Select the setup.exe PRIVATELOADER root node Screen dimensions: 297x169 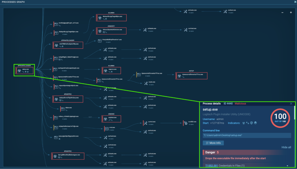[x=24, y=70]
